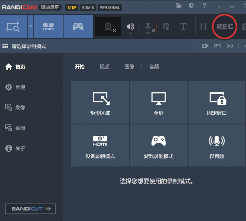Open the BANDICUT link button
Image resolution: width=246 pixels, height=221 pixels.
30,209
